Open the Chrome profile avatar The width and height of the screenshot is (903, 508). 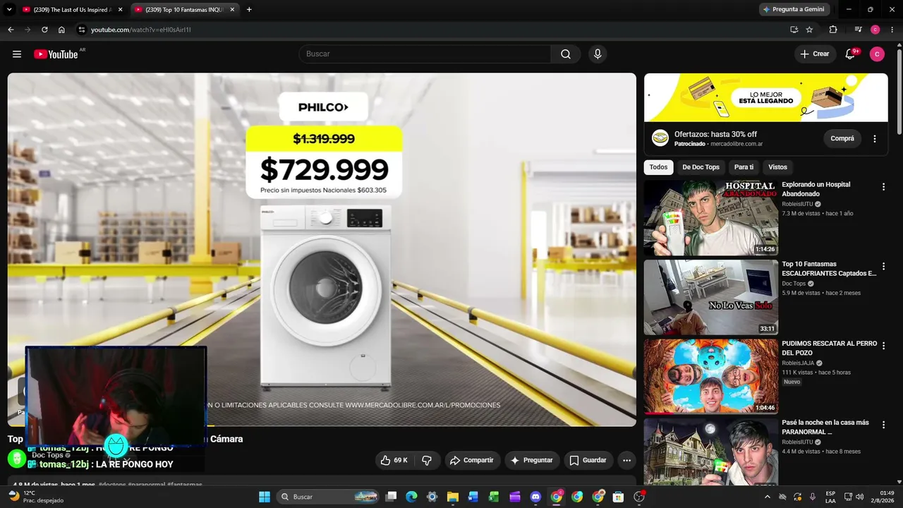click(x=875, y=30)
